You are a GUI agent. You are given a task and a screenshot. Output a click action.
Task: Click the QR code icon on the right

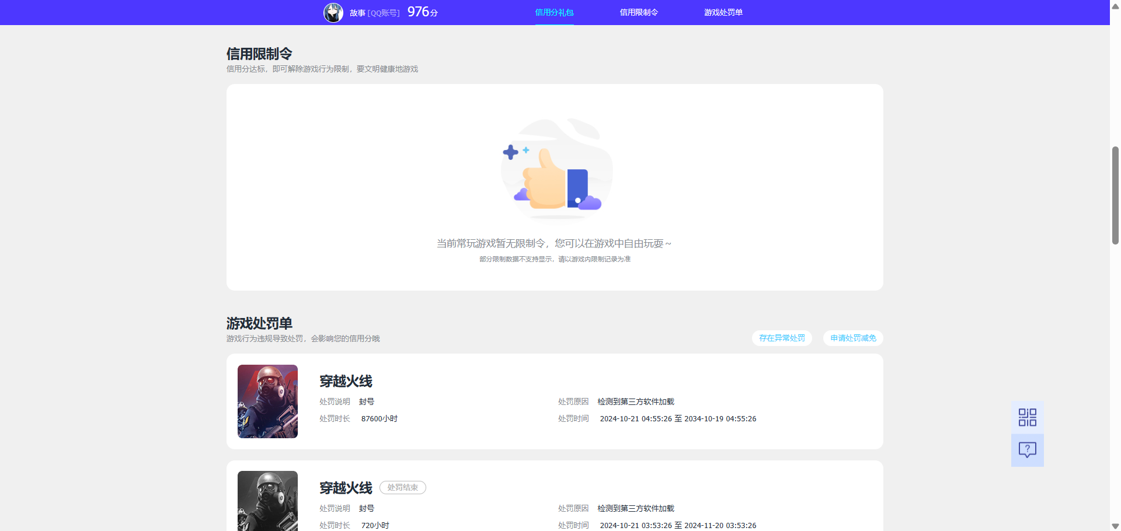tap(1027, 417)
